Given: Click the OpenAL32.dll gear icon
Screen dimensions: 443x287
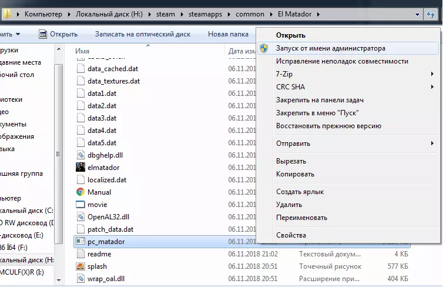Looking at the screenshot, I should pyautogui.click(x=80, y=217).
